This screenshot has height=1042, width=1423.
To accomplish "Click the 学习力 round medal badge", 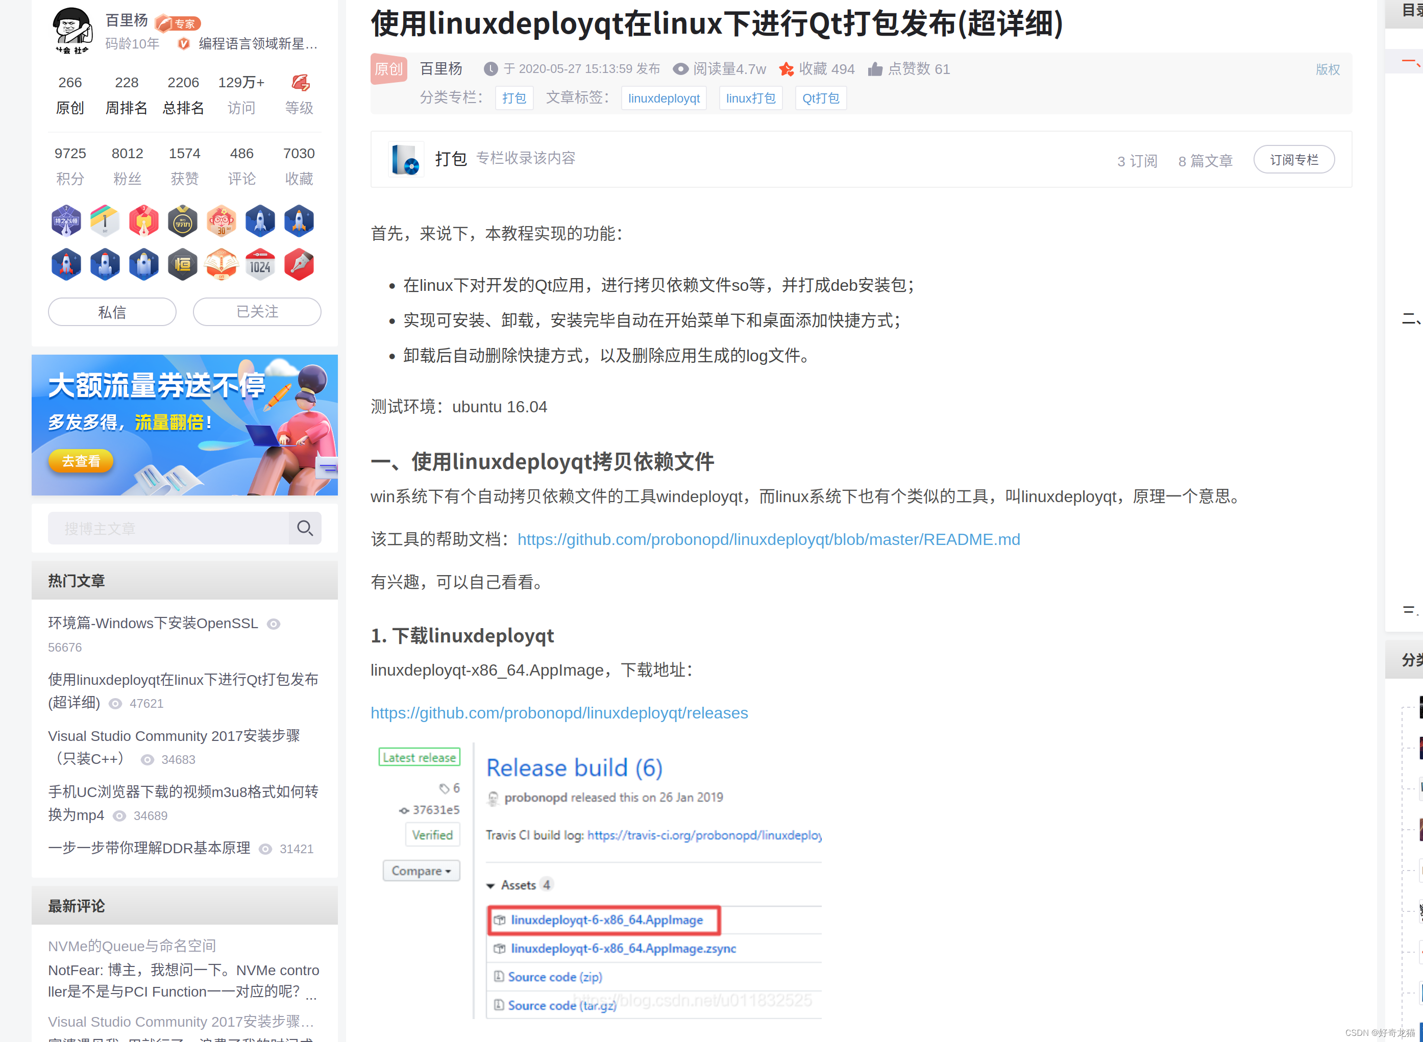I will (x=182, y=221).
